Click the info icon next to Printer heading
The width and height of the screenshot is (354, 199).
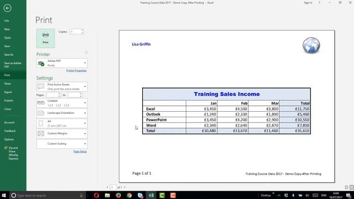pos(86,53)
